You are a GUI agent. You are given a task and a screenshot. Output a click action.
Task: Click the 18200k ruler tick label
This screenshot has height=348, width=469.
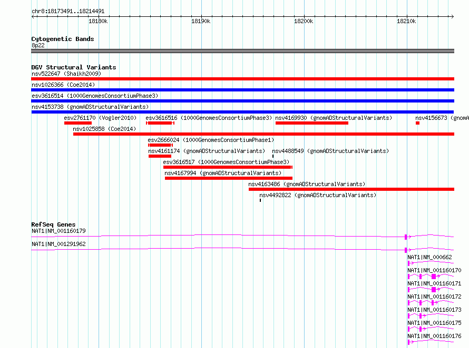point(304,21)
